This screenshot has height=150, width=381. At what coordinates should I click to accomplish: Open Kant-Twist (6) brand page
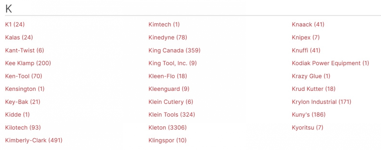pos(25,50)
